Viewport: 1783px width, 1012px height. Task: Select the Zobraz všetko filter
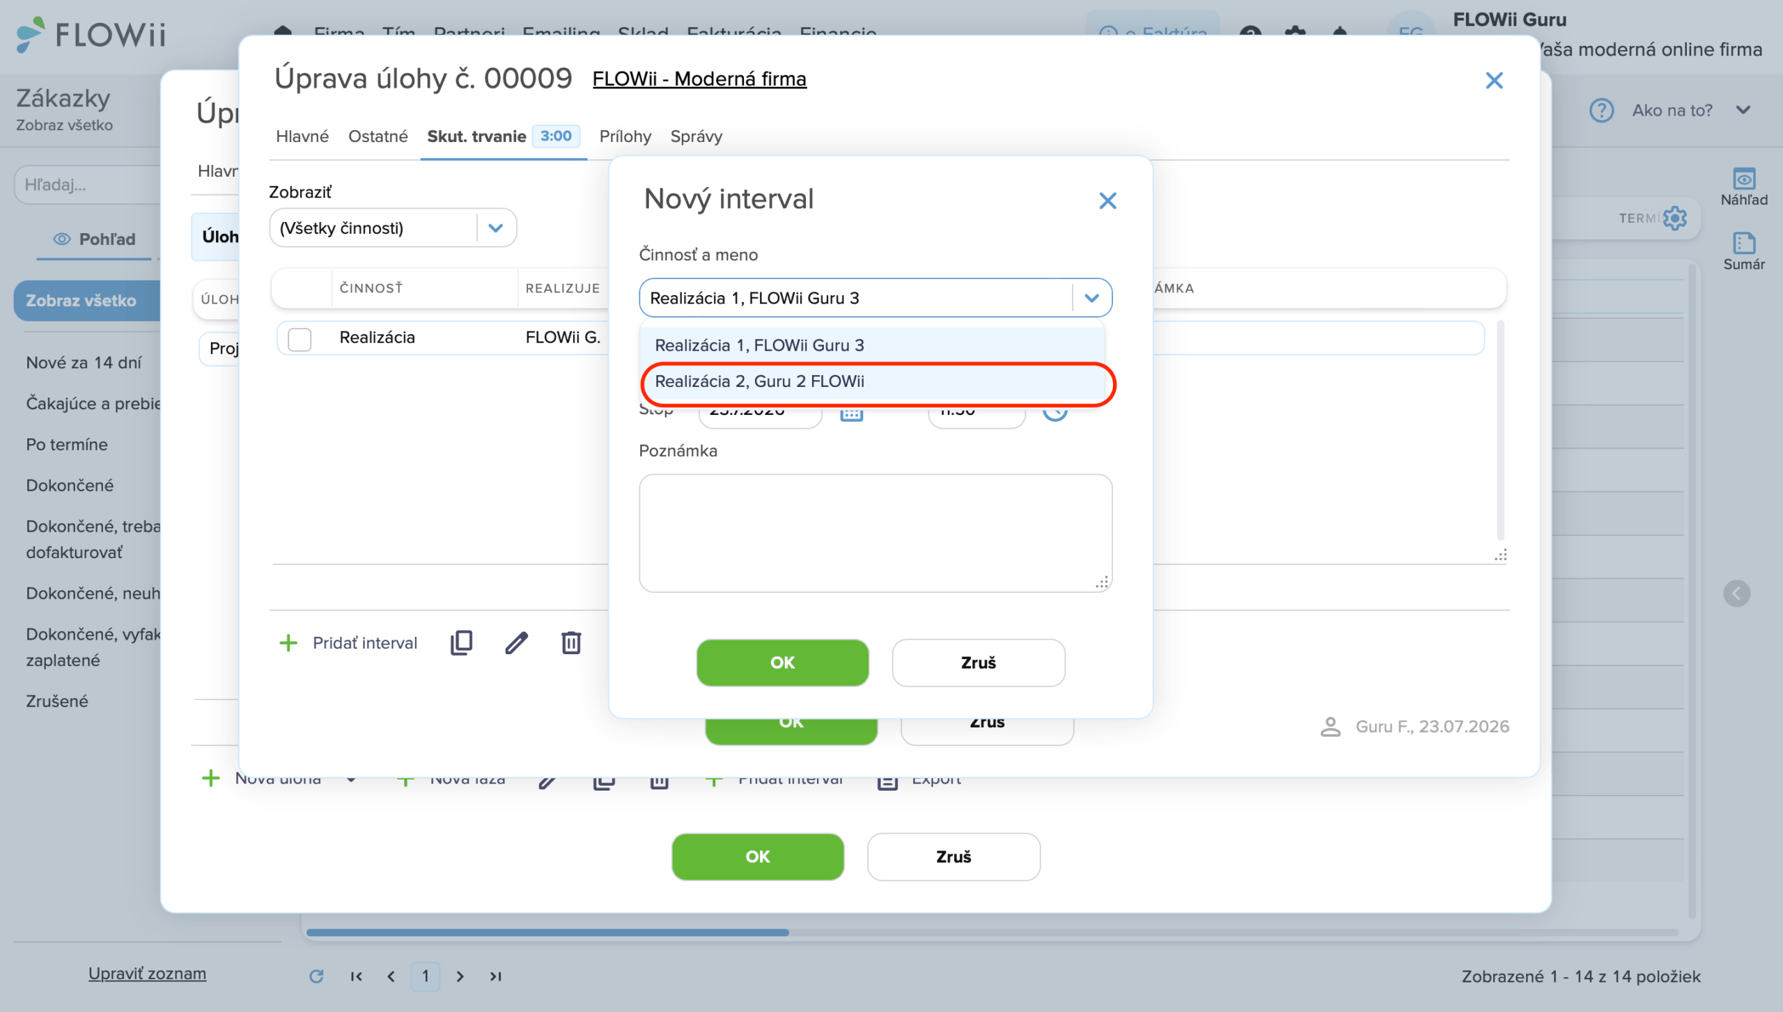pyautogui.click(x=87, y=301)
